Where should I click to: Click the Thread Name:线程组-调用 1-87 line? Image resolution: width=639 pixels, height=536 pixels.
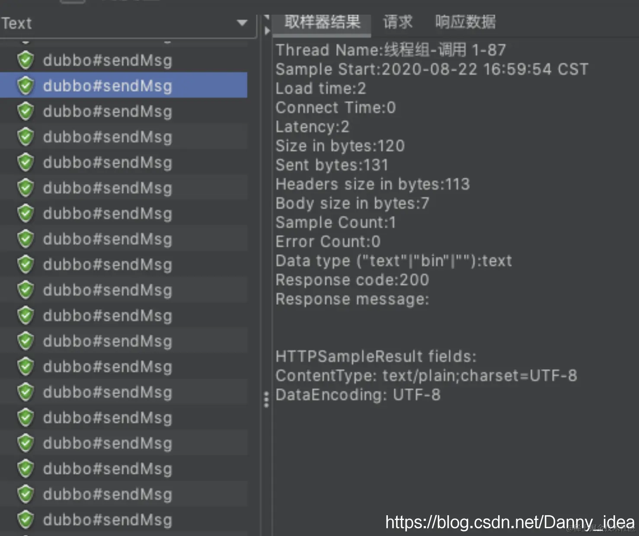tap(391, 50)
